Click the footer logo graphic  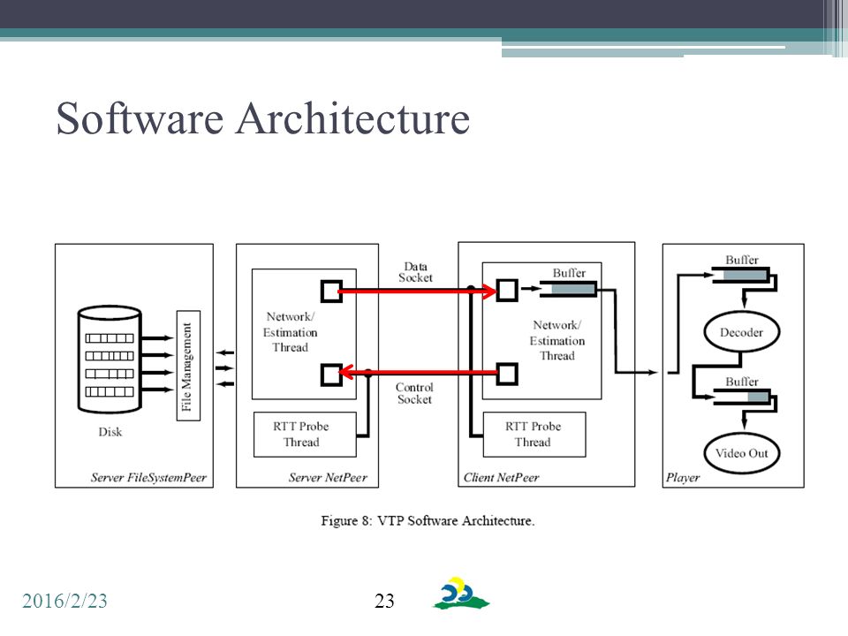click(461, 594)
